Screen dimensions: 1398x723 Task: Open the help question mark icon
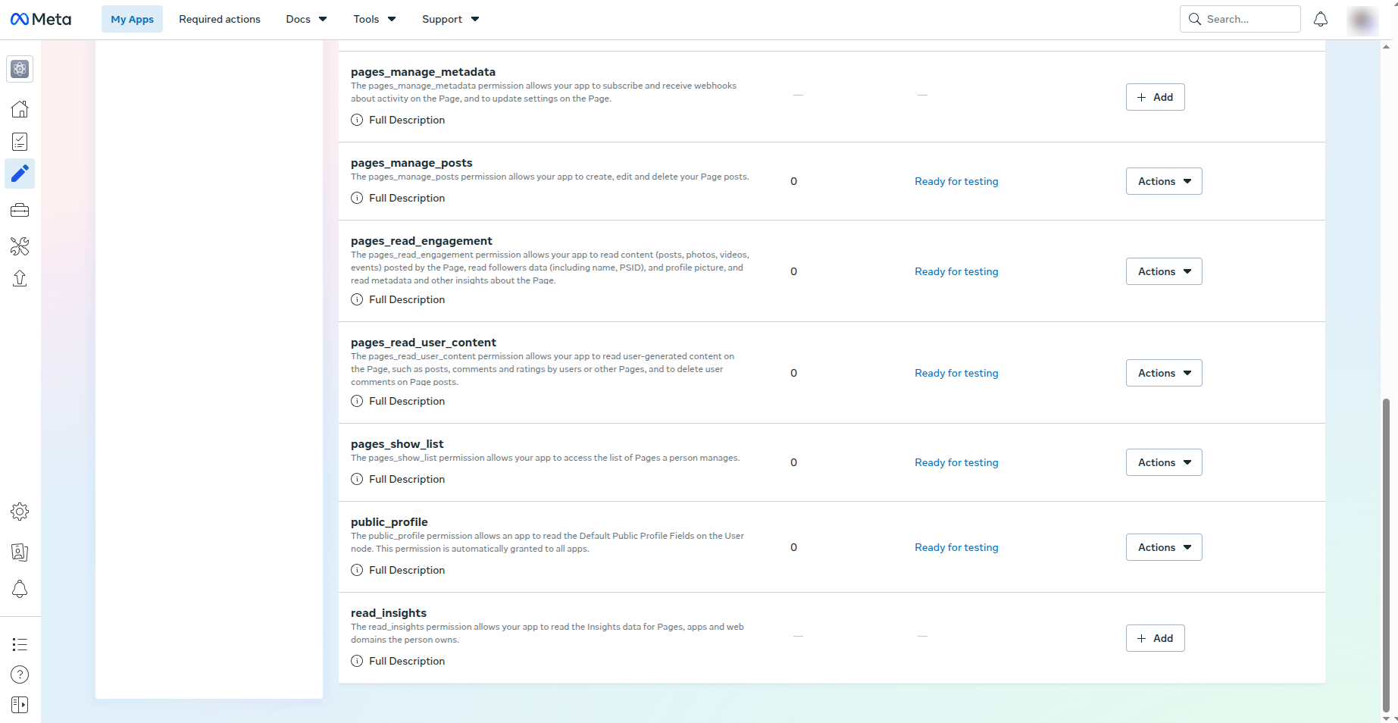[x=20, y=674]
